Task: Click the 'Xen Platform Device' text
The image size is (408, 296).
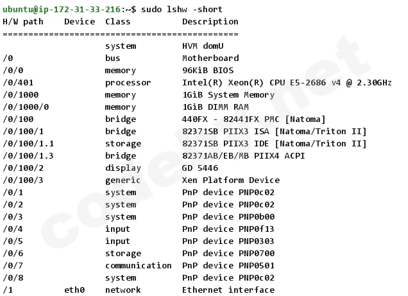Action: pyautogui.click(x=231, y=180)
